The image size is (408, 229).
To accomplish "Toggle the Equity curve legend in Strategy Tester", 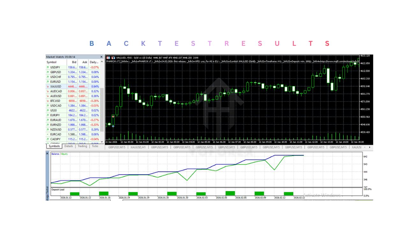I will click(64, 154).
